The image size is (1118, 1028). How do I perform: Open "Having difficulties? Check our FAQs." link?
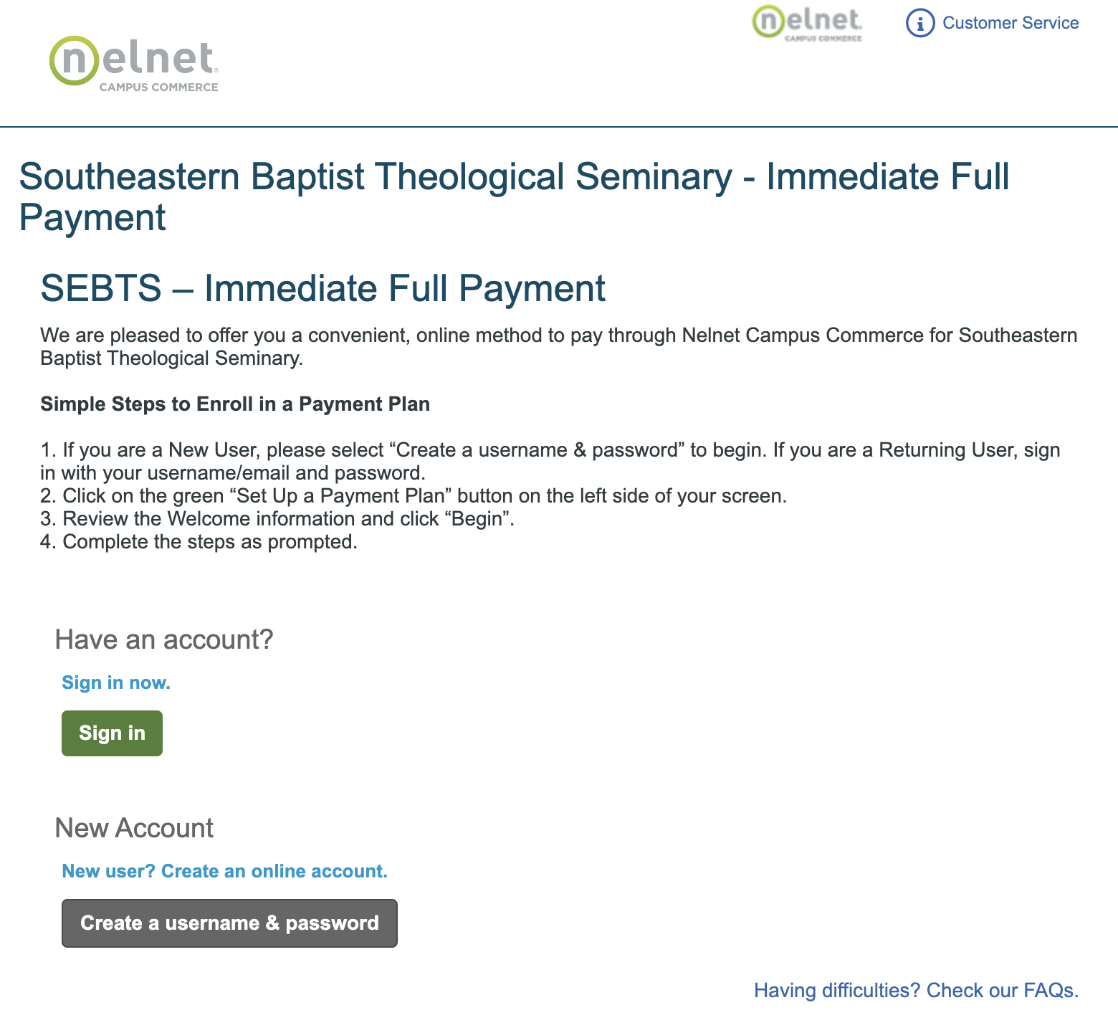click(x=916, y=990)
